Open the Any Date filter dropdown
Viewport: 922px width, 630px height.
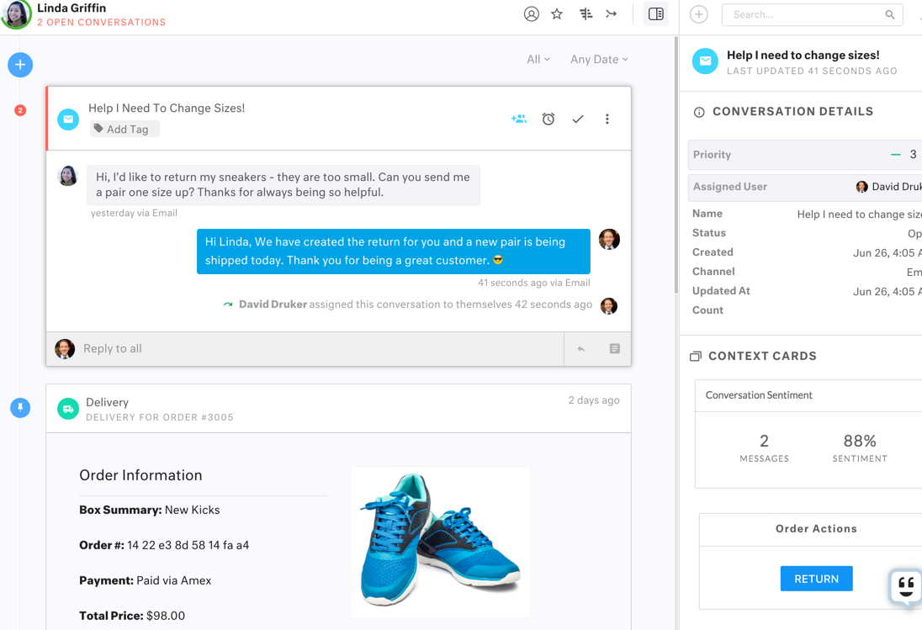pos(599,60)
